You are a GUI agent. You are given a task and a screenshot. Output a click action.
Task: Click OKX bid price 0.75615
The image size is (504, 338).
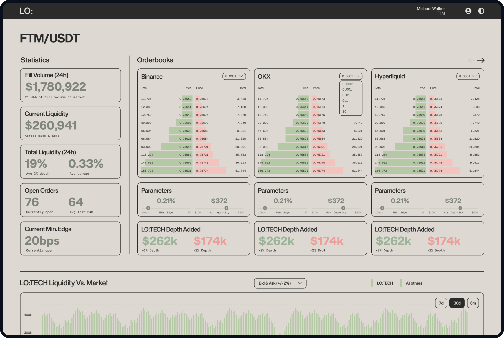[x=302, y=147]
